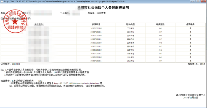Click 生育保险 type cell for period 201801-201806
The width and height of the screenshot is (207, 108).
pos(131,50)
